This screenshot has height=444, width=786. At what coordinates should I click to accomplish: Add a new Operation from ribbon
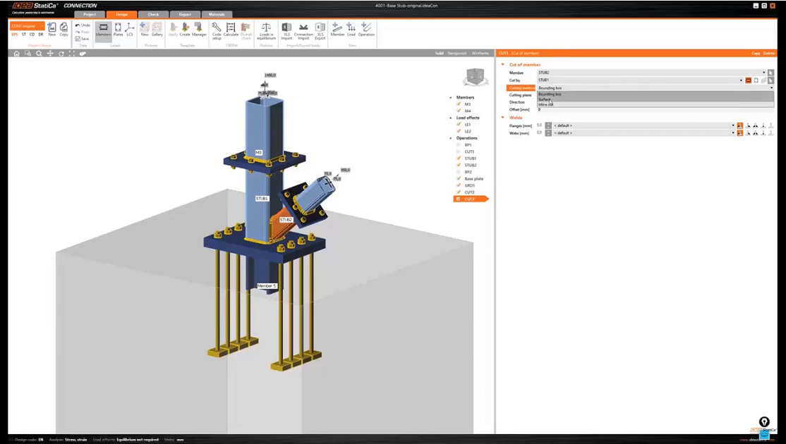tap(366, 29)
